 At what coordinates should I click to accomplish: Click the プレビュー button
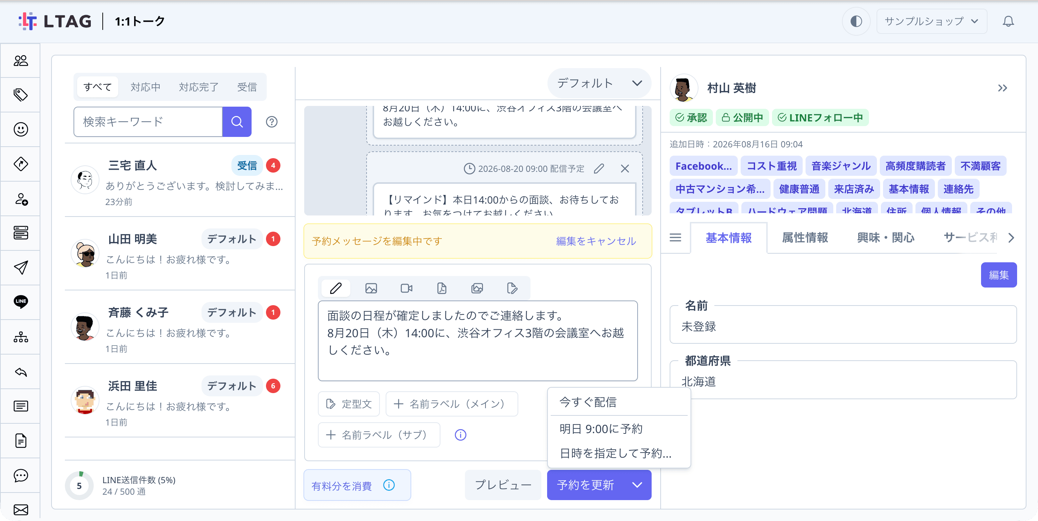click(502, 485)
